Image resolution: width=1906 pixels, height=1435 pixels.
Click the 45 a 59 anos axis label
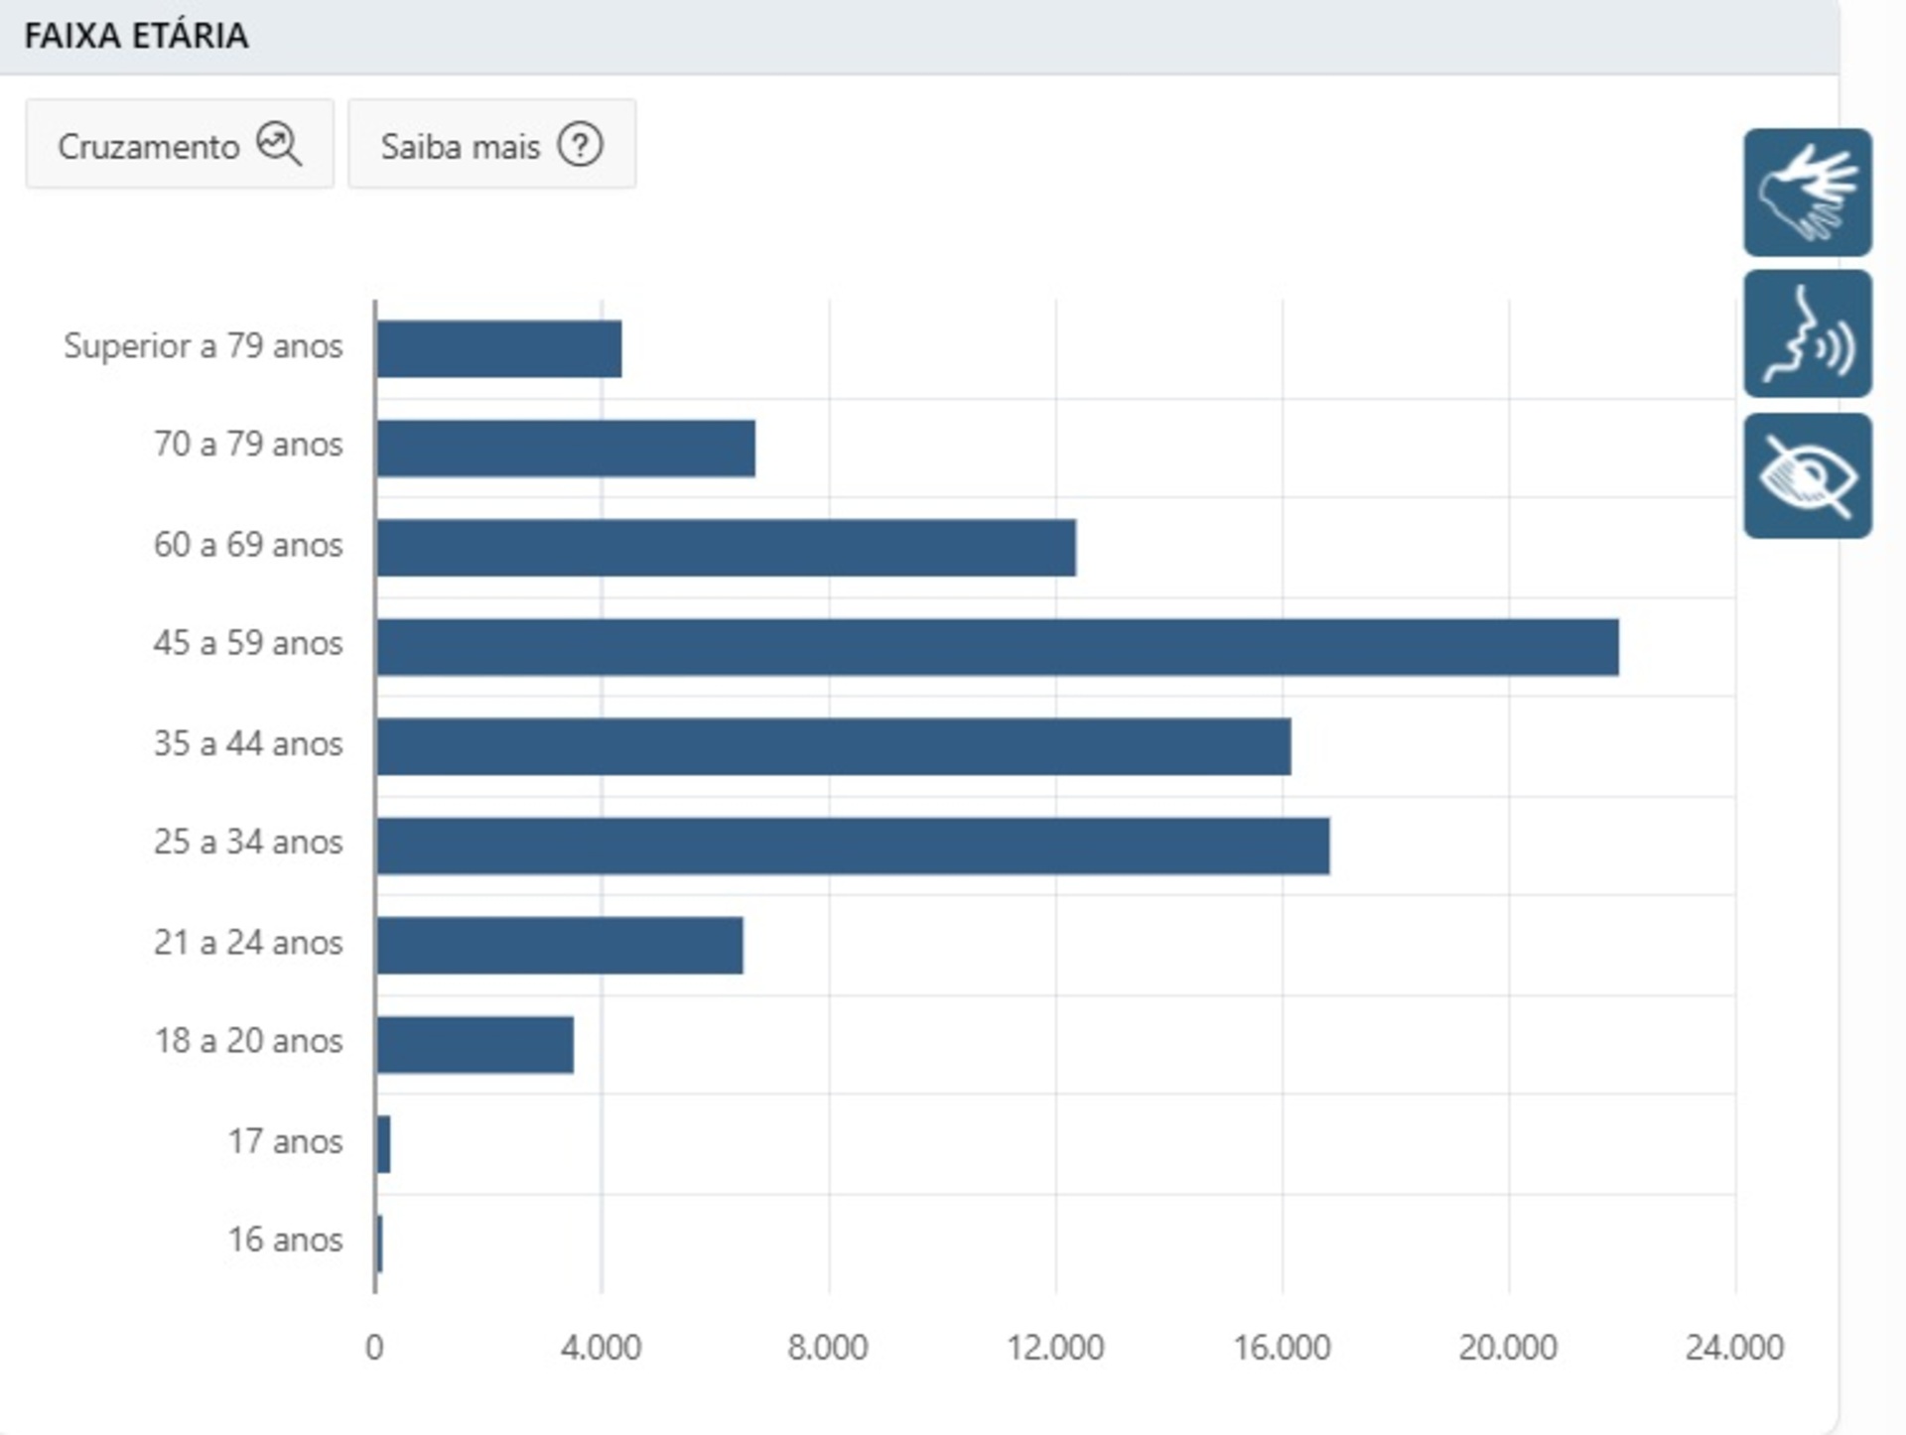click(x=248, y=643)
